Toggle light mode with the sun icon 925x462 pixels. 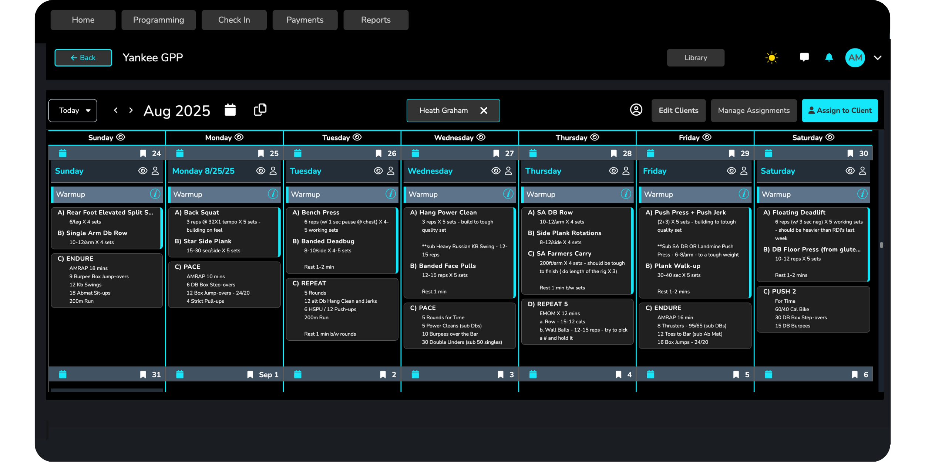(771, 58)
